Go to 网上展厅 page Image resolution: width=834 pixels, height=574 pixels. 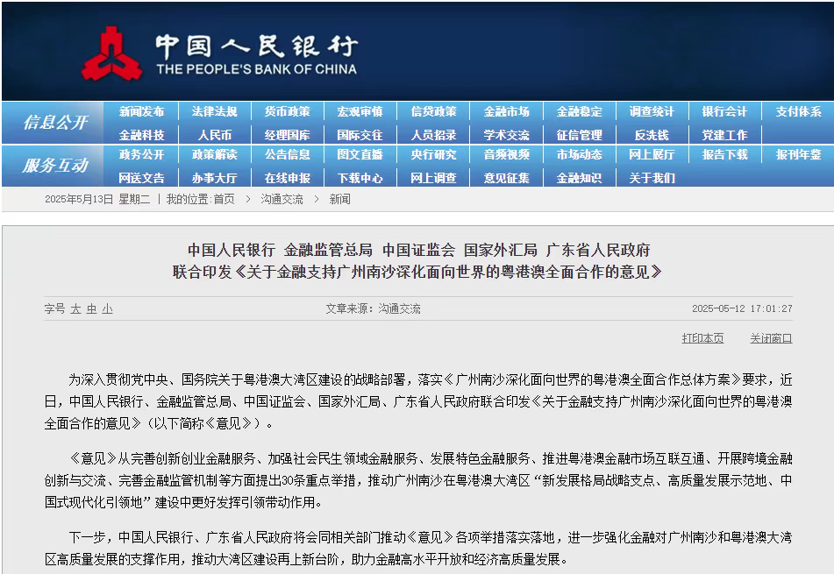tap(652, 154)
